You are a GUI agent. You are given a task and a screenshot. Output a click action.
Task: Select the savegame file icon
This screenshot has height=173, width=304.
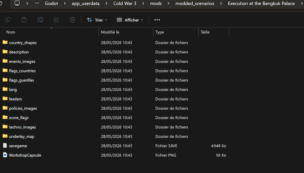5,146
